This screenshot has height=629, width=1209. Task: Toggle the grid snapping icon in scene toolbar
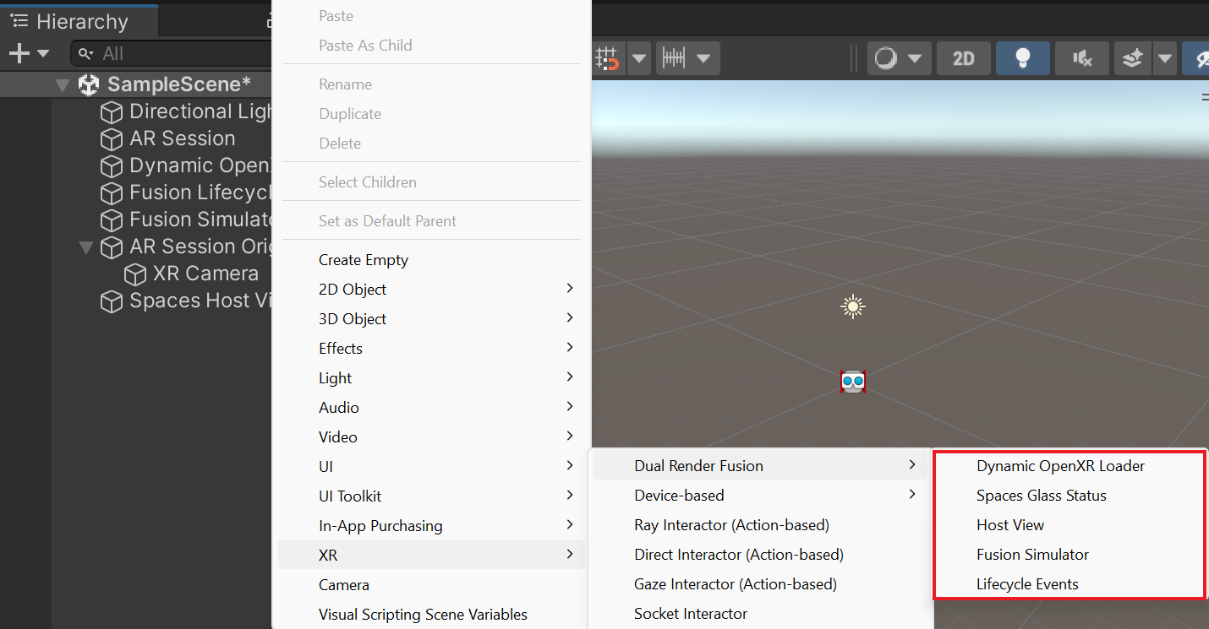607,58
